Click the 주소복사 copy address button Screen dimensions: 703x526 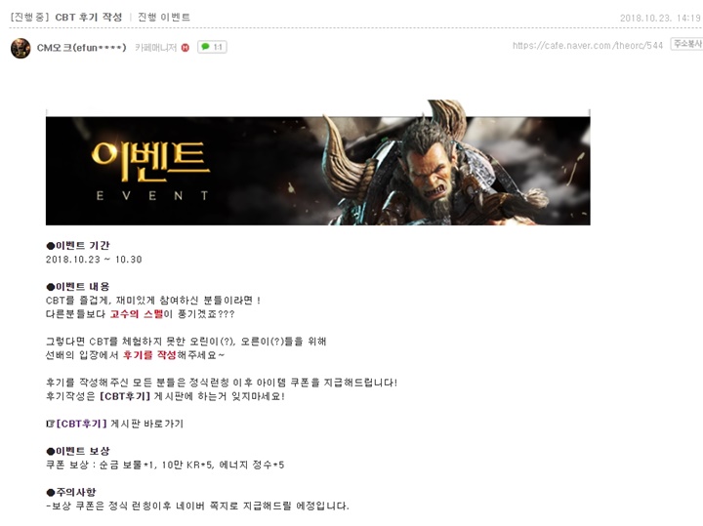(x=687, y=44)
